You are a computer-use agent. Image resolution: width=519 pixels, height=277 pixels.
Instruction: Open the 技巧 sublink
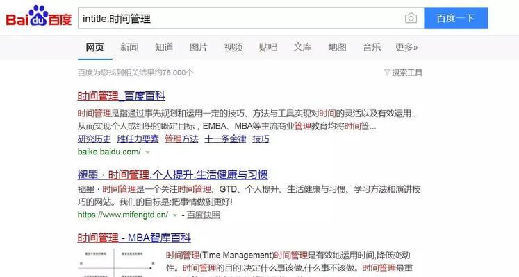pyautogui.click(x=261, y=138)
